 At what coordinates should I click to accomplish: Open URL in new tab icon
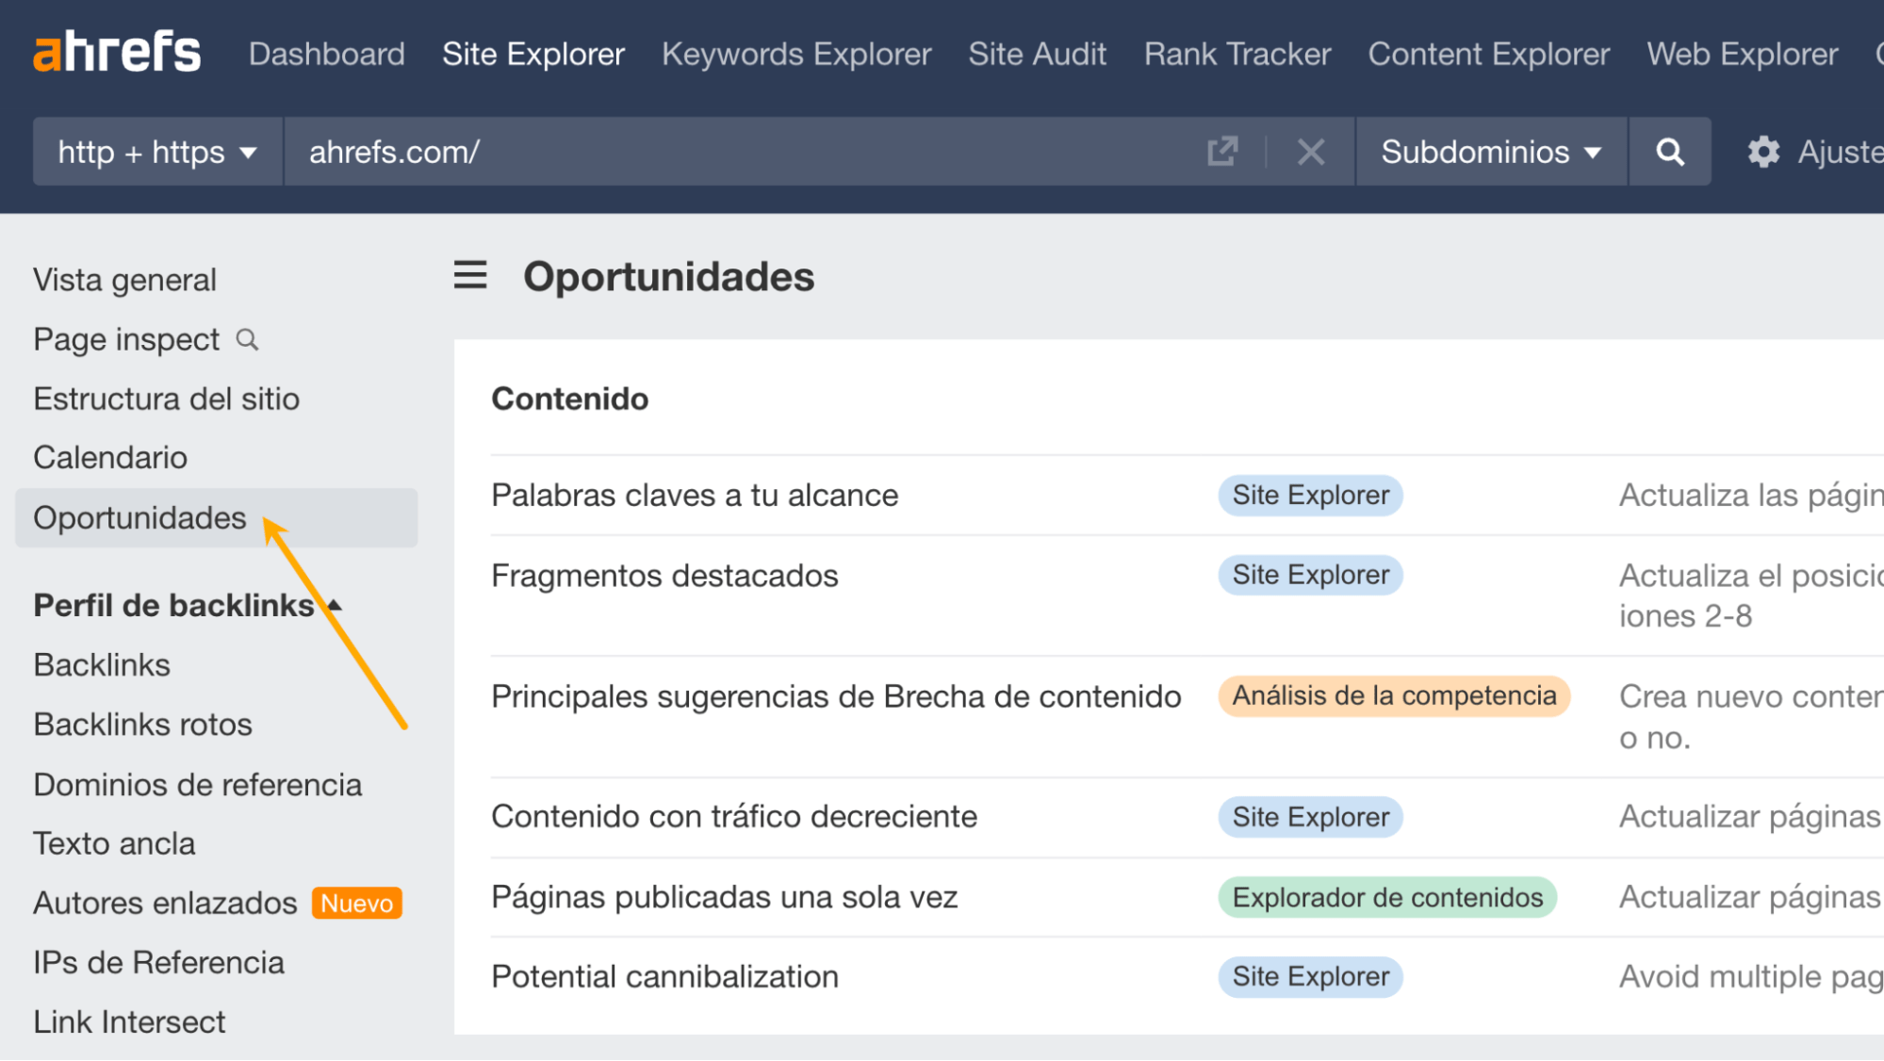(1222, 151)
